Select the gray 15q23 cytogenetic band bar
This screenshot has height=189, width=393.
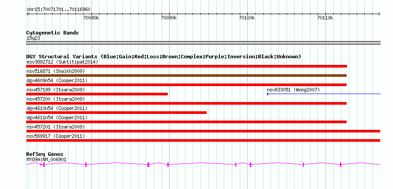click(203, 43)
